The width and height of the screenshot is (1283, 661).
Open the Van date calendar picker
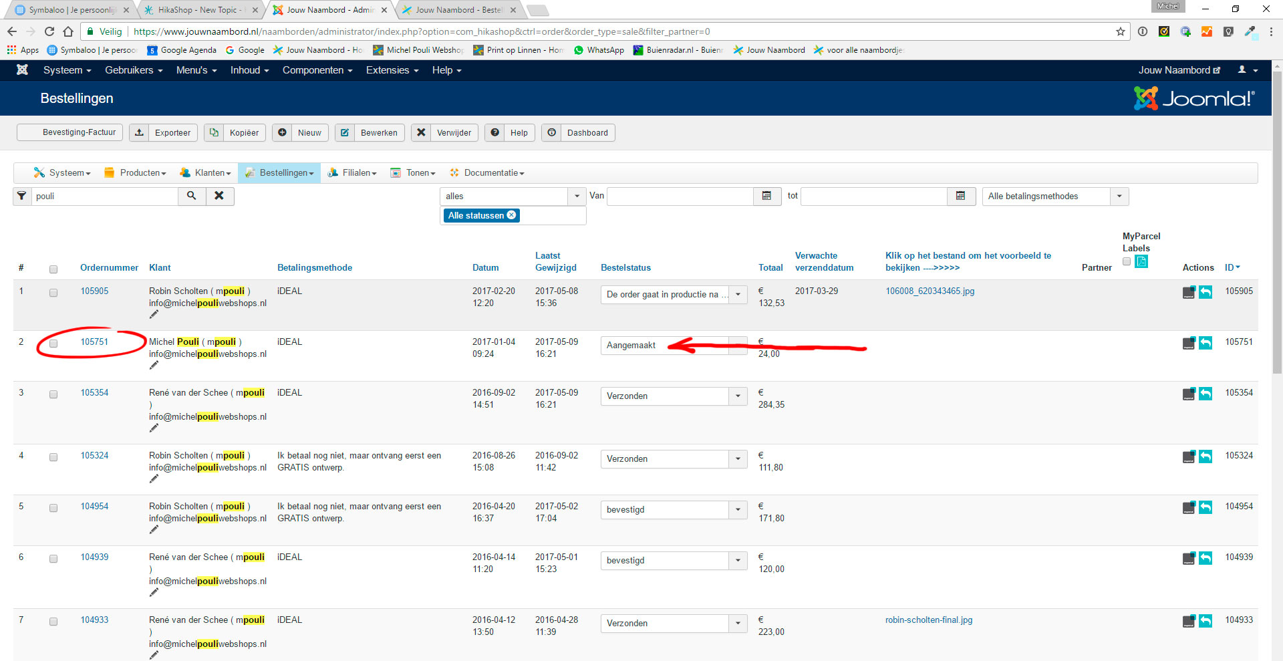767,196
